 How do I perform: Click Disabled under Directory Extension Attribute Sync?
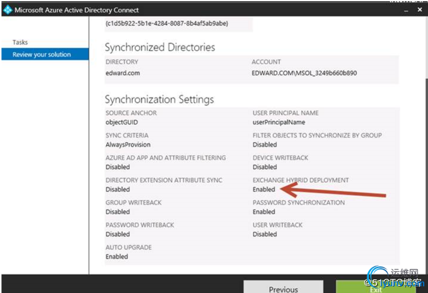pos(117,190)
